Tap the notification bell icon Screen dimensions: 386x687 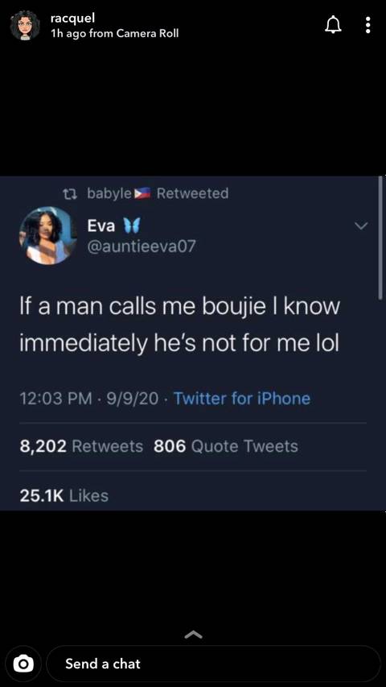(334, 25)
